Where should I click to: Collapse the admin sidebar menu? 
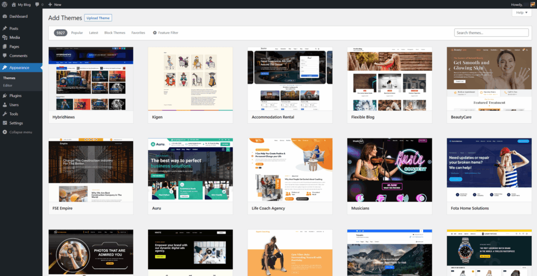pos(20,132)
